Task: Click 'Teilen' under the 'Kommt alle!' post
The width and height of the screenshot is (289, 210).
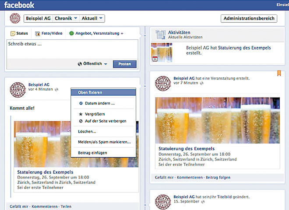Action: click(x=66, y=206)
